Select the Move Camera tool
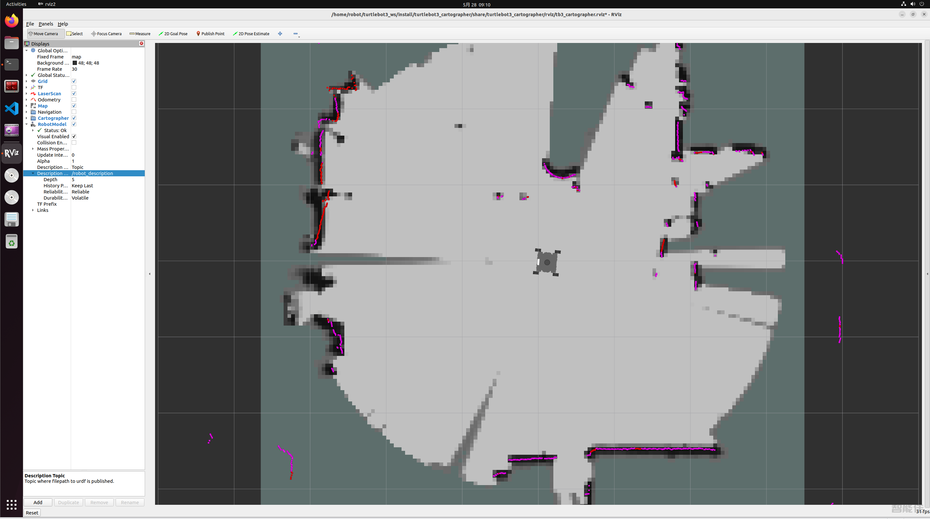930x519 pixels. (x=45, y=33)
